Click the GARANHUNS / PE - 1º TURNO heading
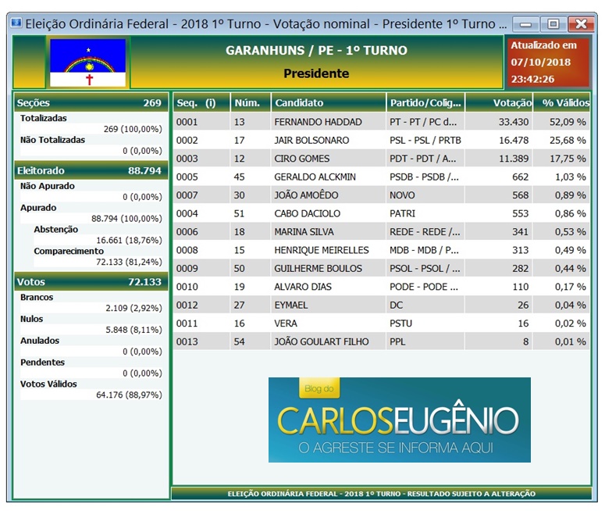Screen dimensions: 605x511 [316, 51]
